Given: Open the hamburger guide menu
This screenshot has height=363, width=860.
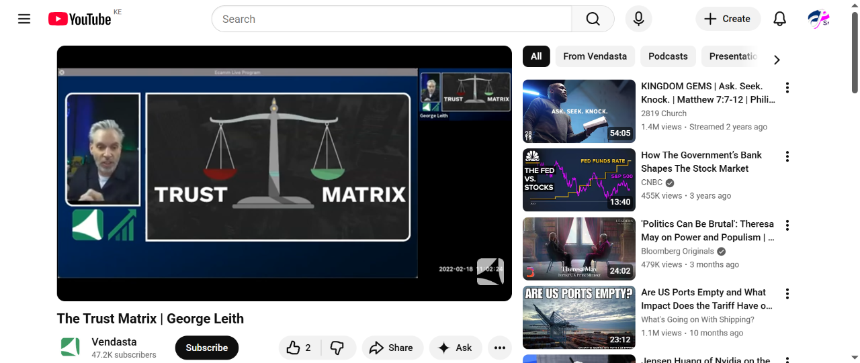Looking at the screenshot, I should (x=24, y=19).
